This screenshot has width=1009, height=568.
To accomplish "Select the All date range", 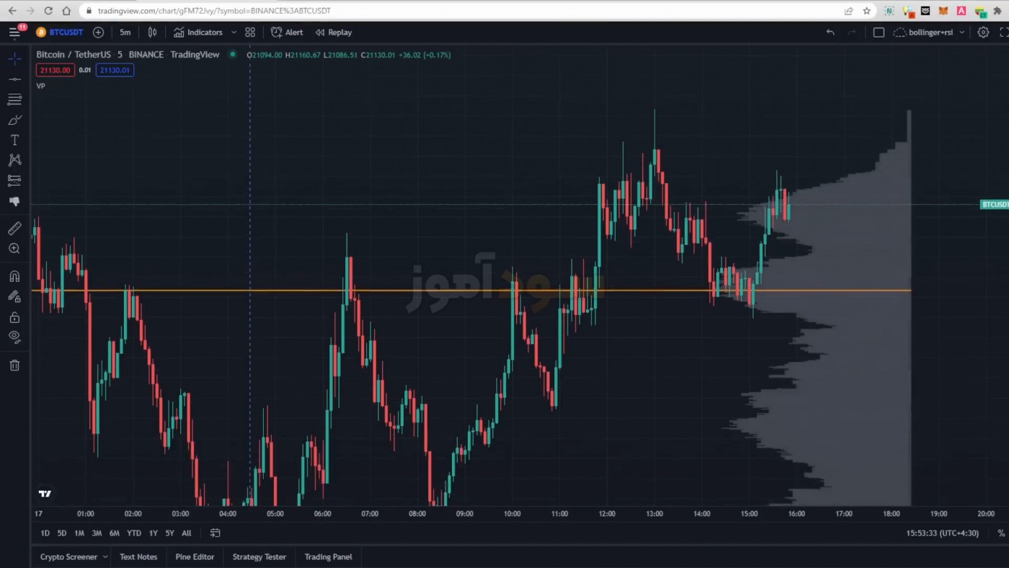I will [x=187, y=533].
